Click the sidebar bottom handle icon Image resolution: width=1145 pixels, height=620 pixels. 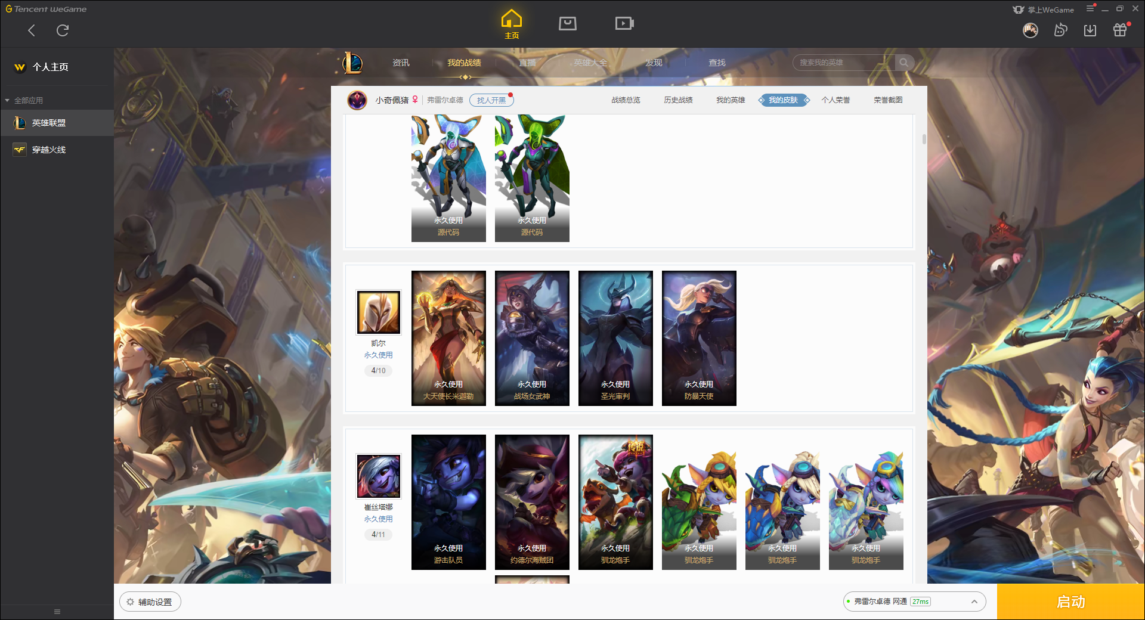coord(57,612)
